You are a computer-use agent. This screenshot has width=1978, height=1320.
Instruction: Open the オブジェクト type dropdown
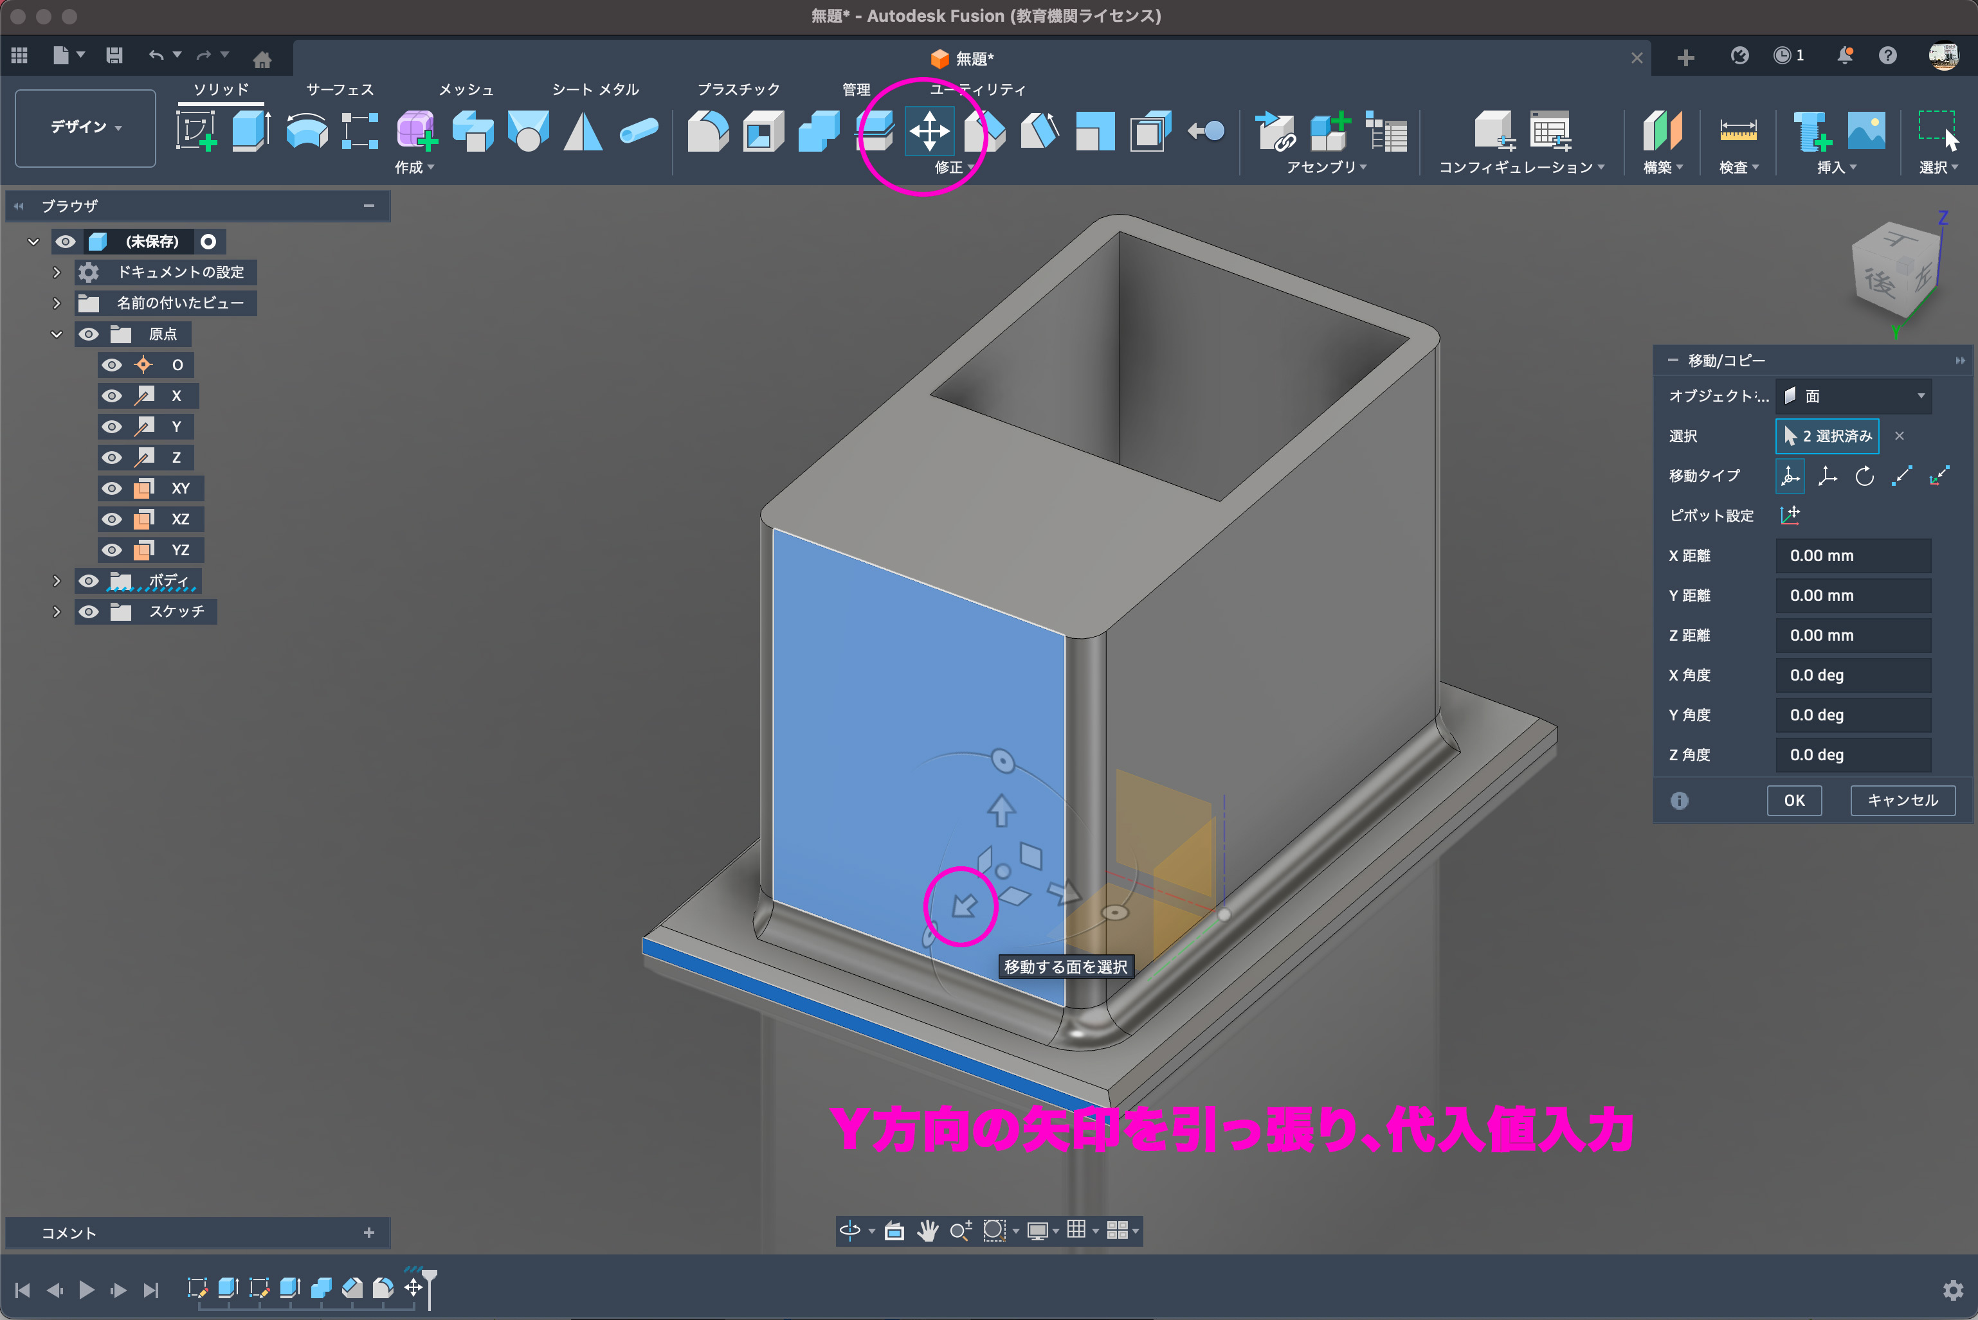pos(1853,397)
